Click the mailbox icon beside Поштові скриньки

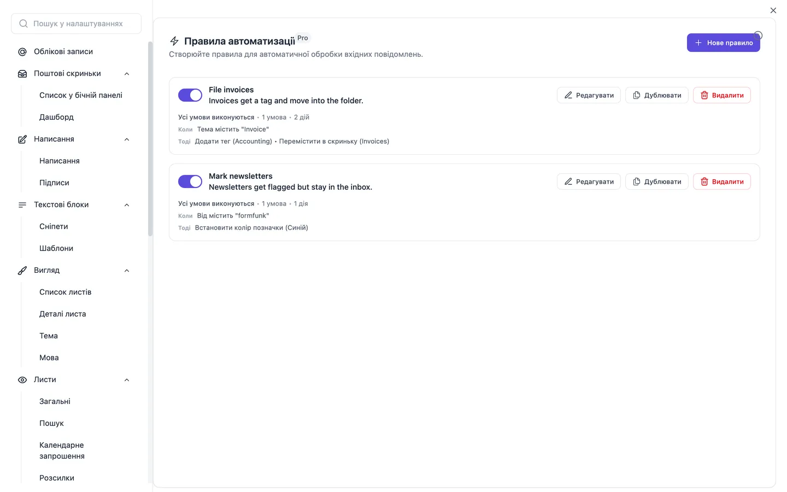(22, 74)
